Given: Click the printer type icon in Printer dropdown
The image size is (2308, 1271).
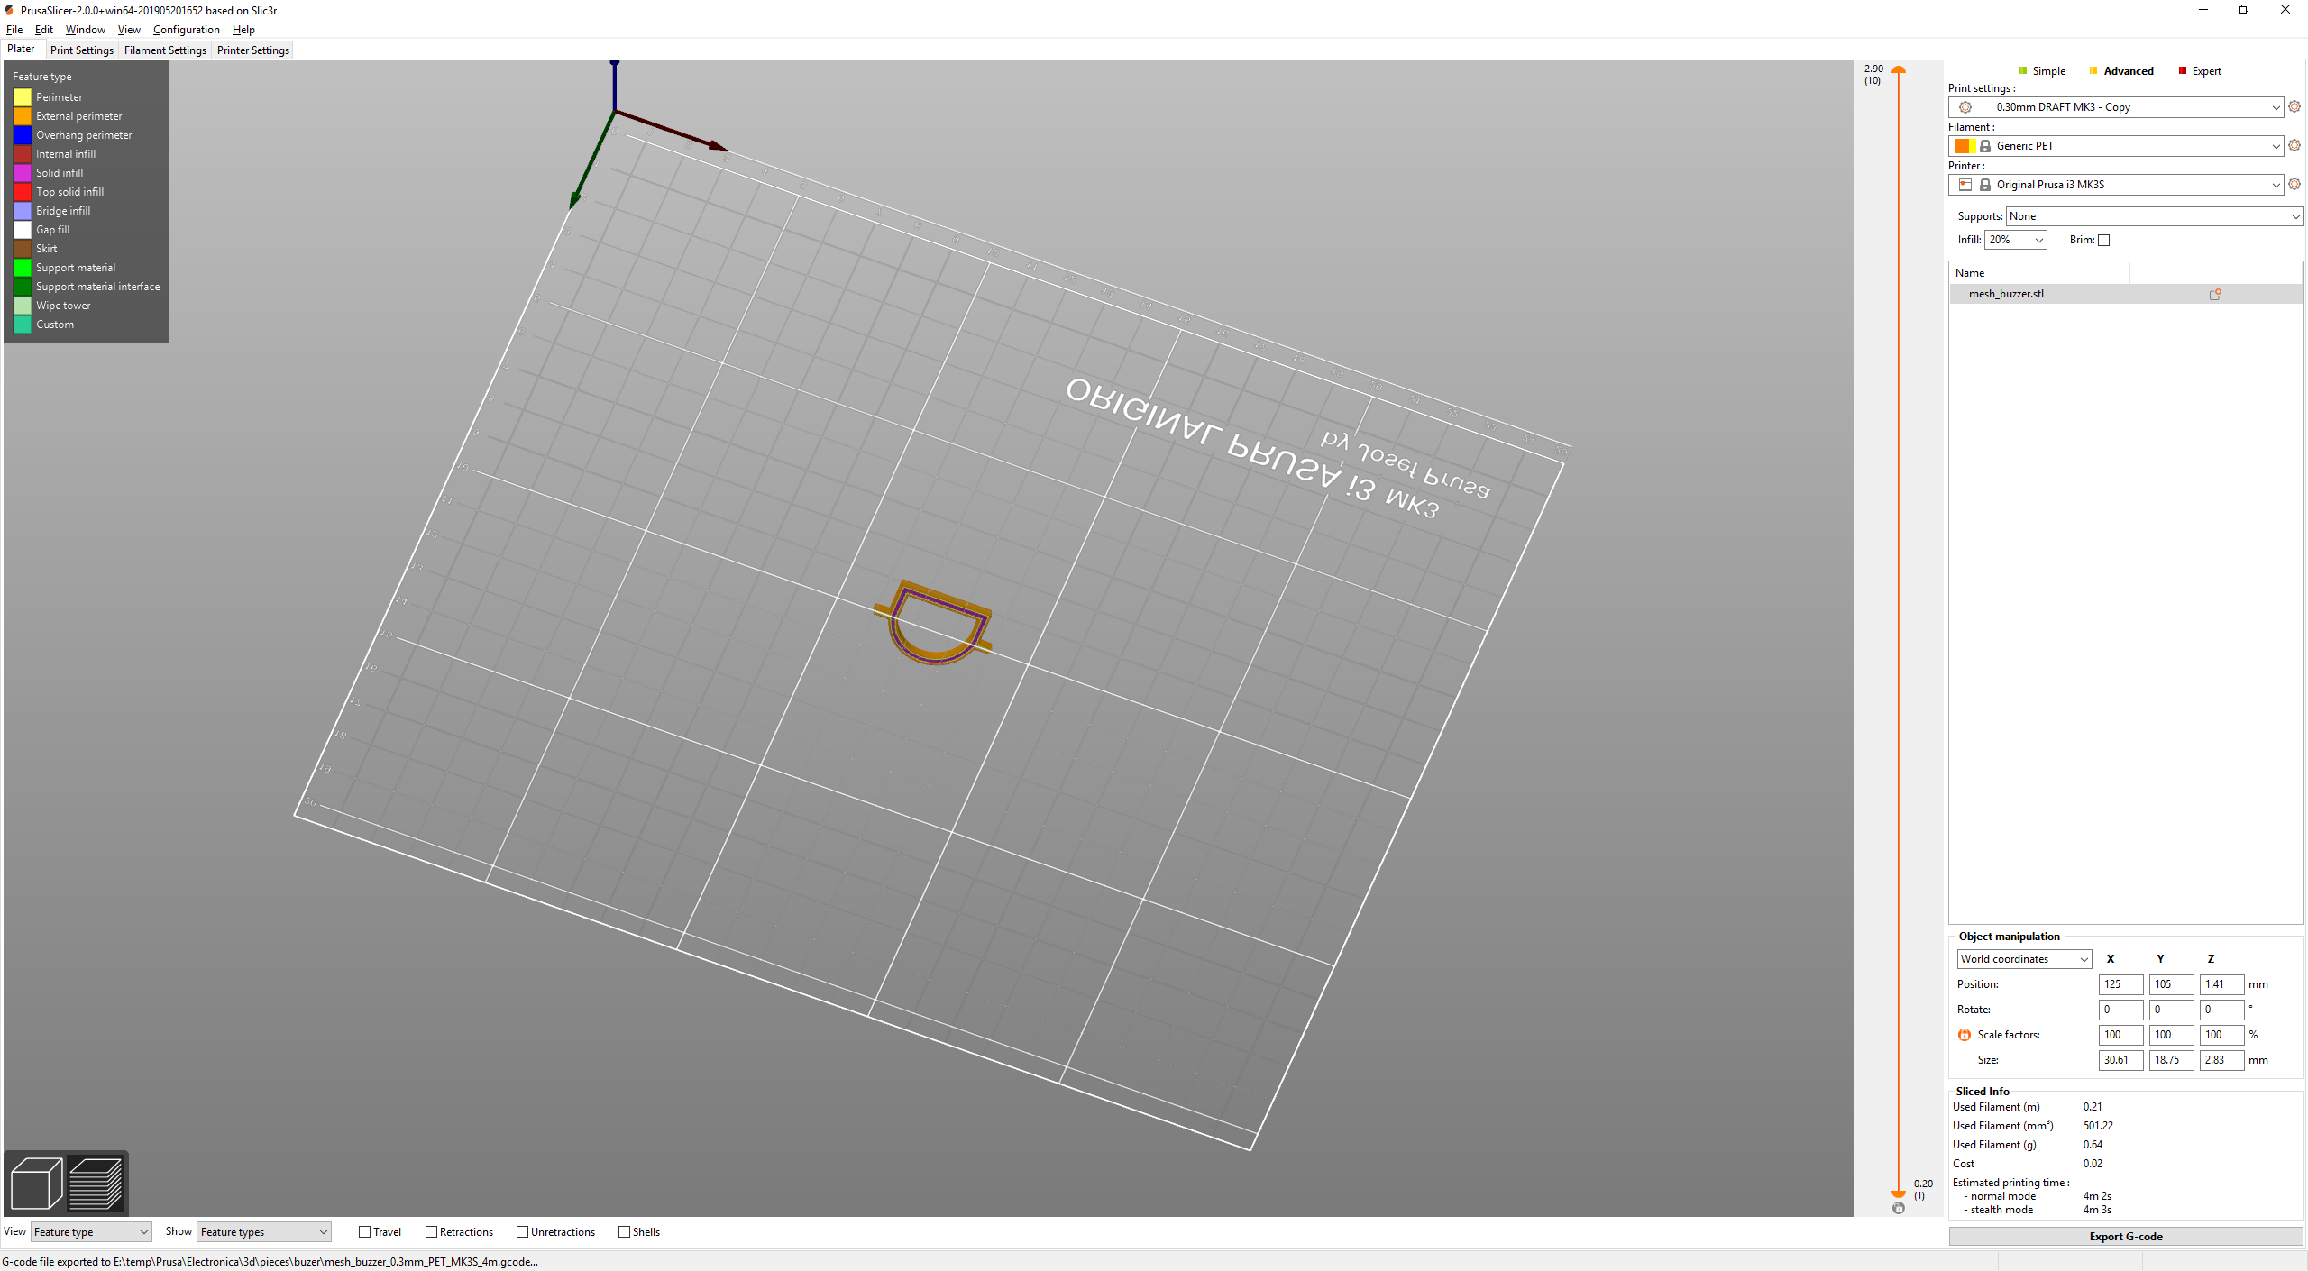Looking at the screenshot, I should 1965,185.
